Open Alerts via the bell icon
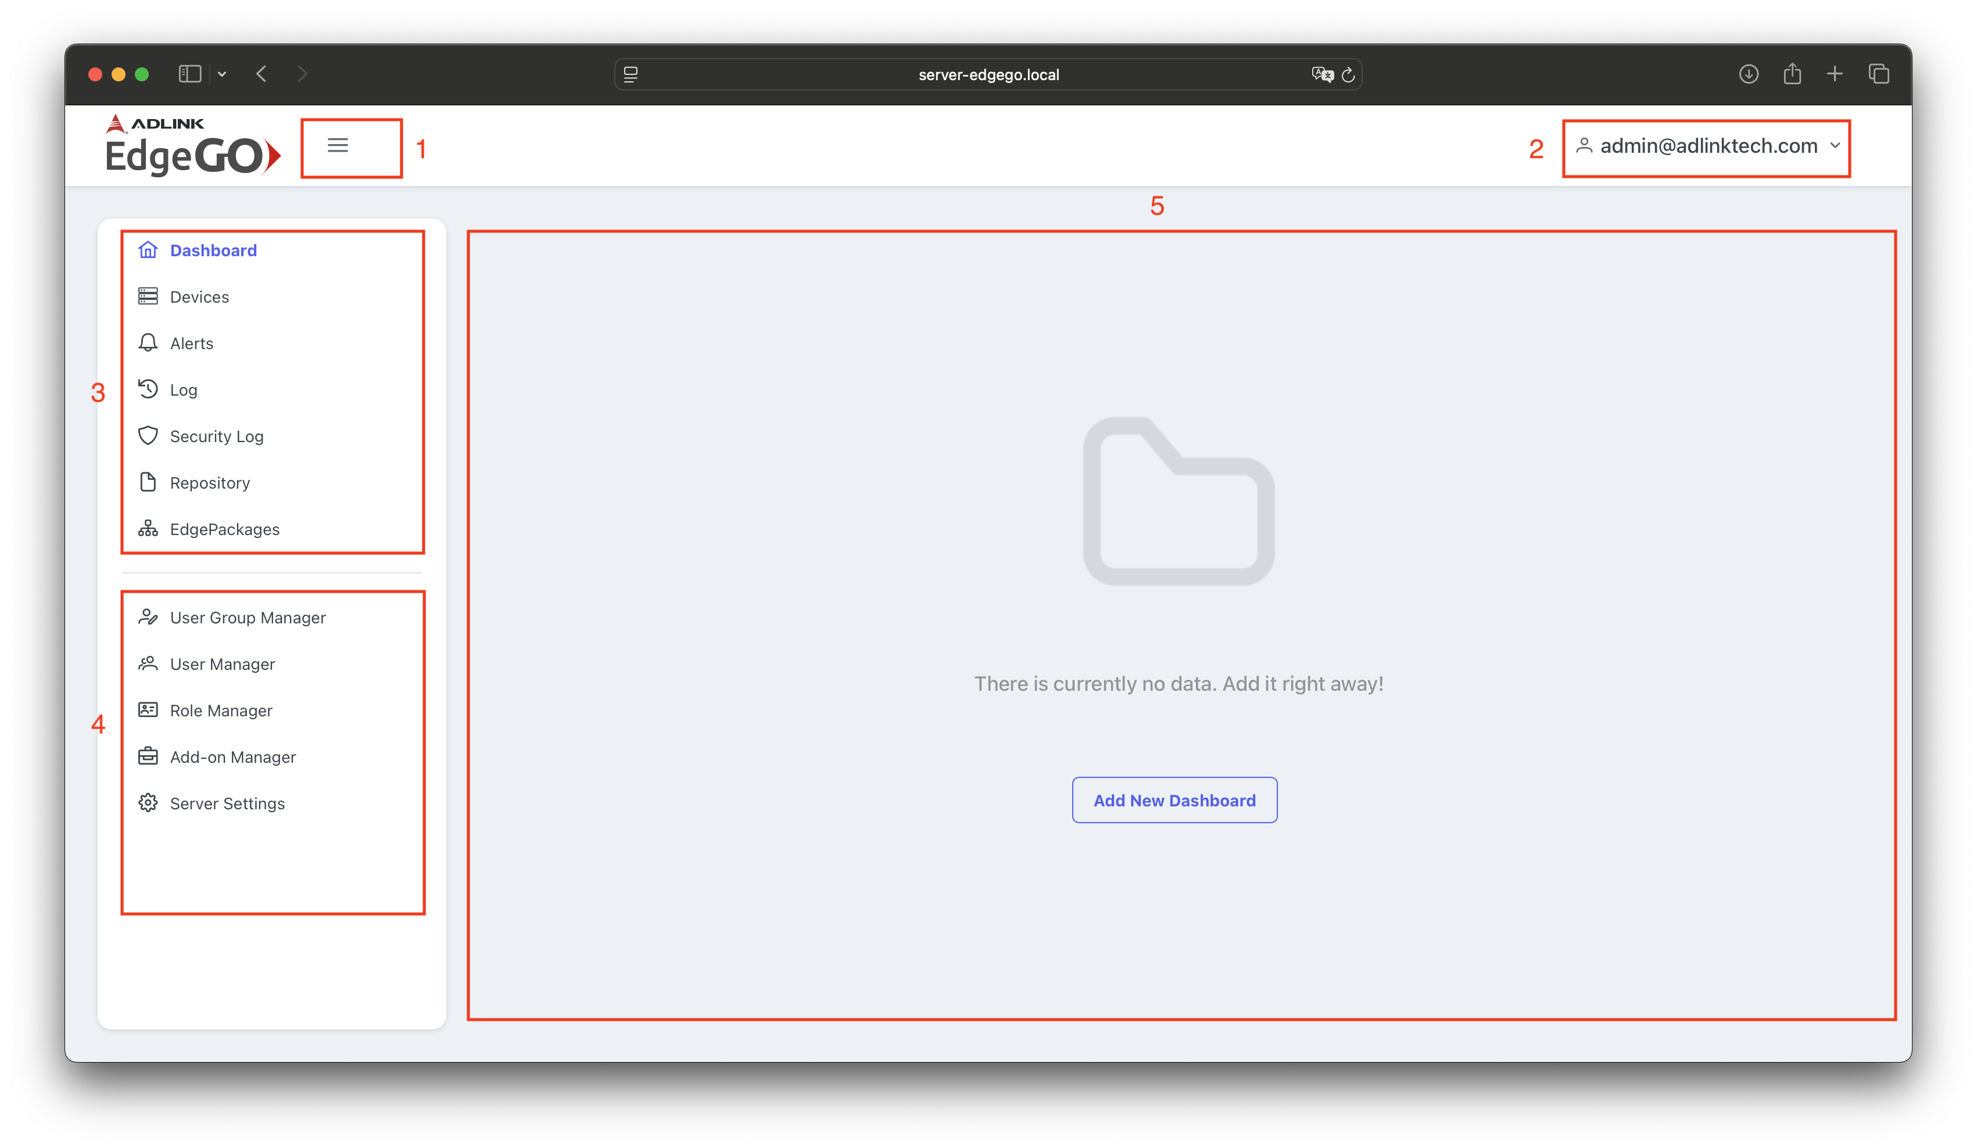This screenshot has width=1977, height=1148. pos(148,343)
